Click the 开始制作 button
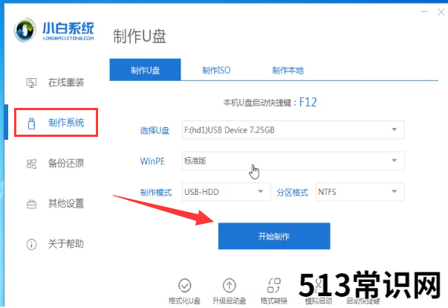The height and width of the screenshot is (308, 448). point(274,237)
